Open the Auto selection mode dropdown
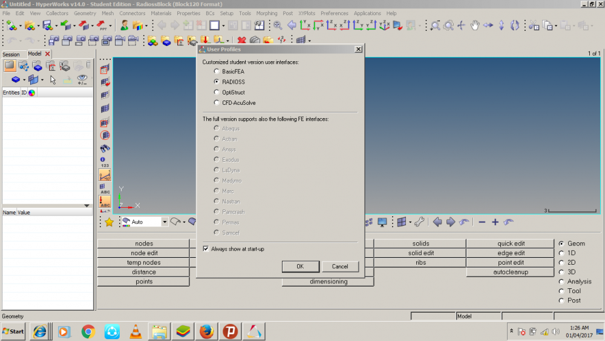 click(165, 222)
